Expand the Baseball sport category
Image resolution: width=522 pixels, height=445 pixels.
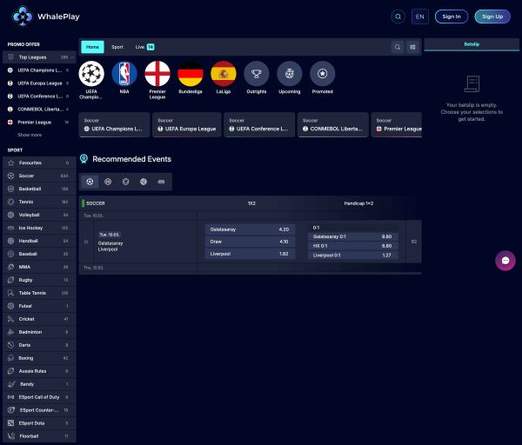(39, 254)
